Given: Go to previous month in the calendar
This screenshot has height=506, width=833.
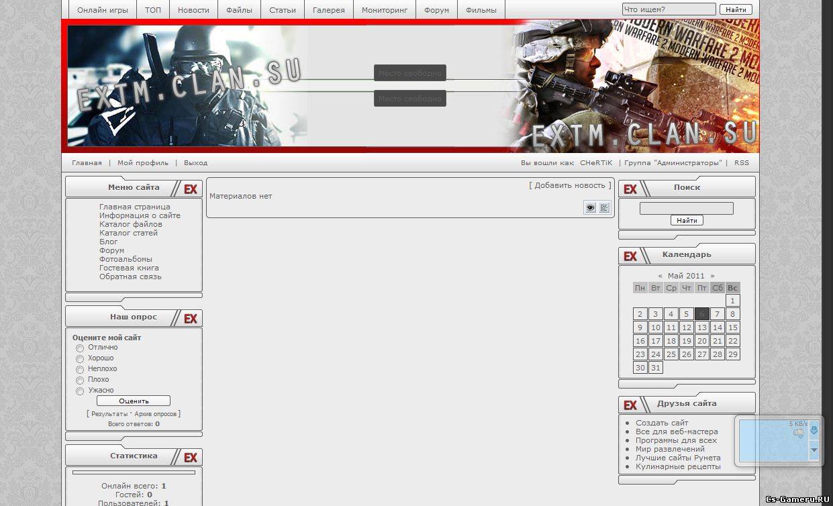Looking at the screenshot, I should pyautogui.click(x=660, y=276).
